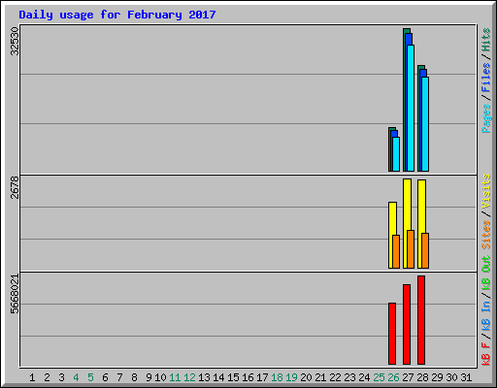Select the cyan Pages bar for day 28
Image resolution: width=497 pixels, height=388 pixels.
click(425, 124)
